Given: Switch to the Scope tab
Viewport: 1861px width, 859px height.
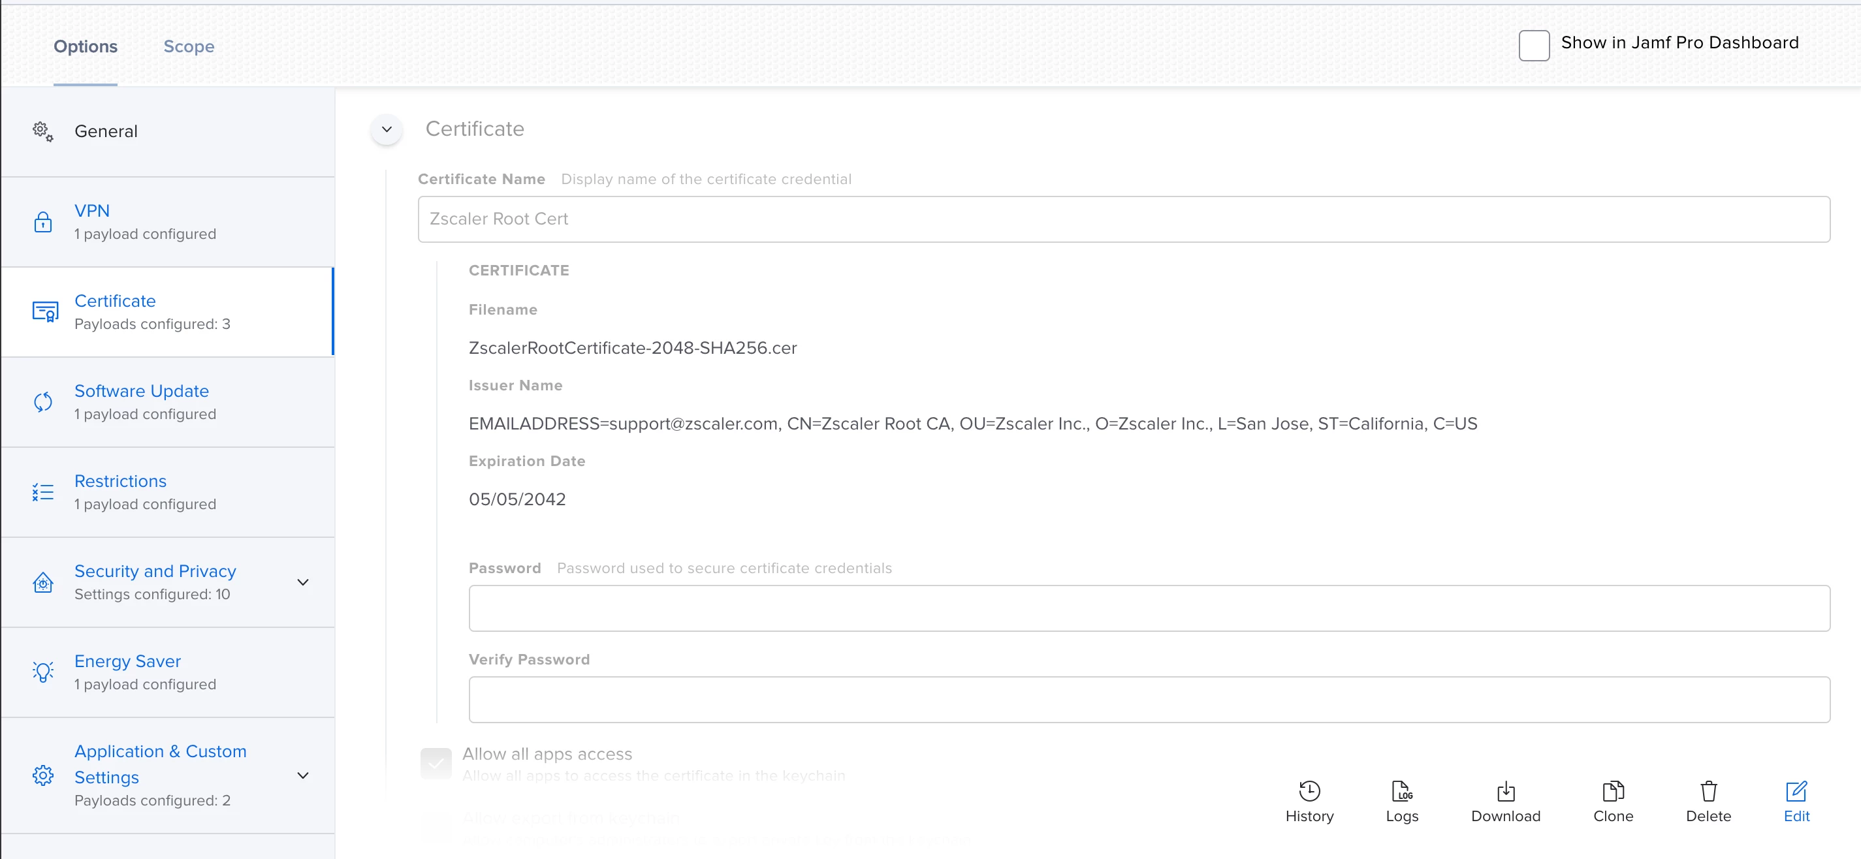Looking at the screenshot, I should coord(189,46).
